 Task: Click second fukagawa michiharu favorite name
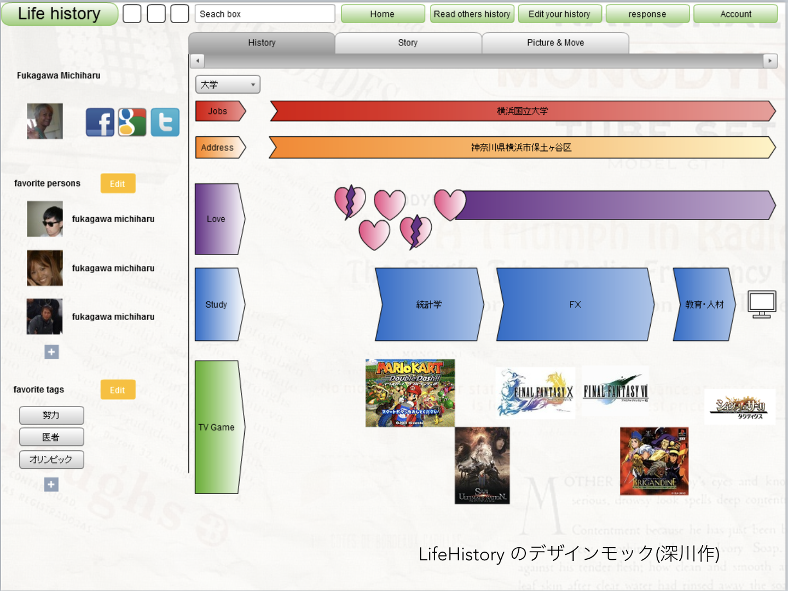coord(113,268)
